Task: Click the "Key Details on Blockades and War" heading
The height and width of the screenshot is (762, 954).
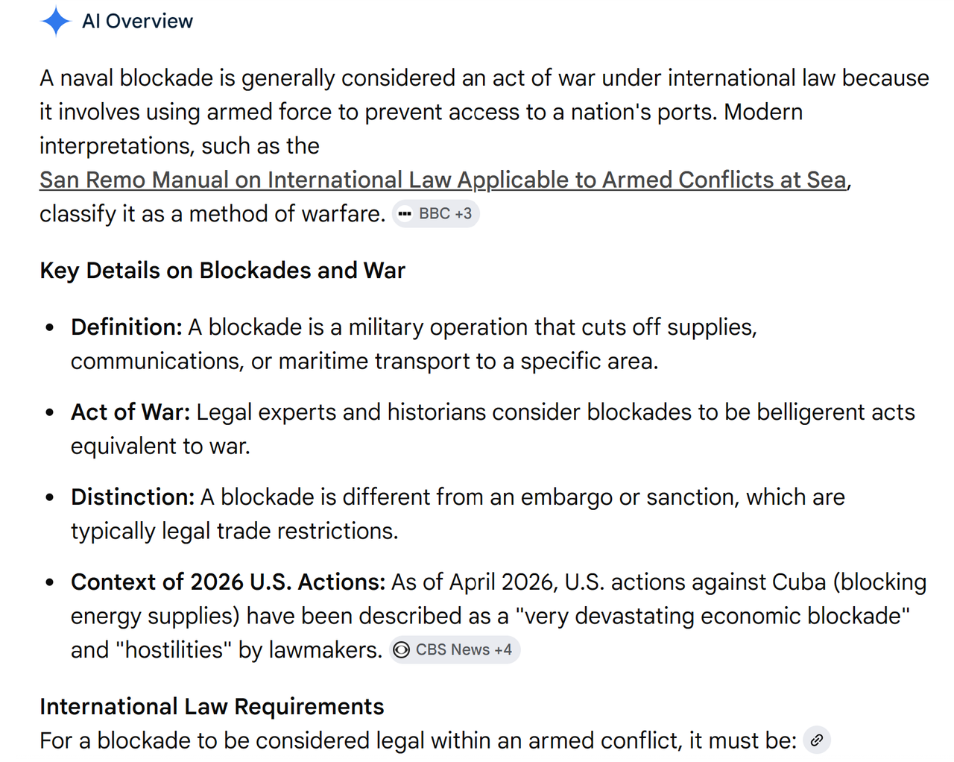Action: click(222, 270)
